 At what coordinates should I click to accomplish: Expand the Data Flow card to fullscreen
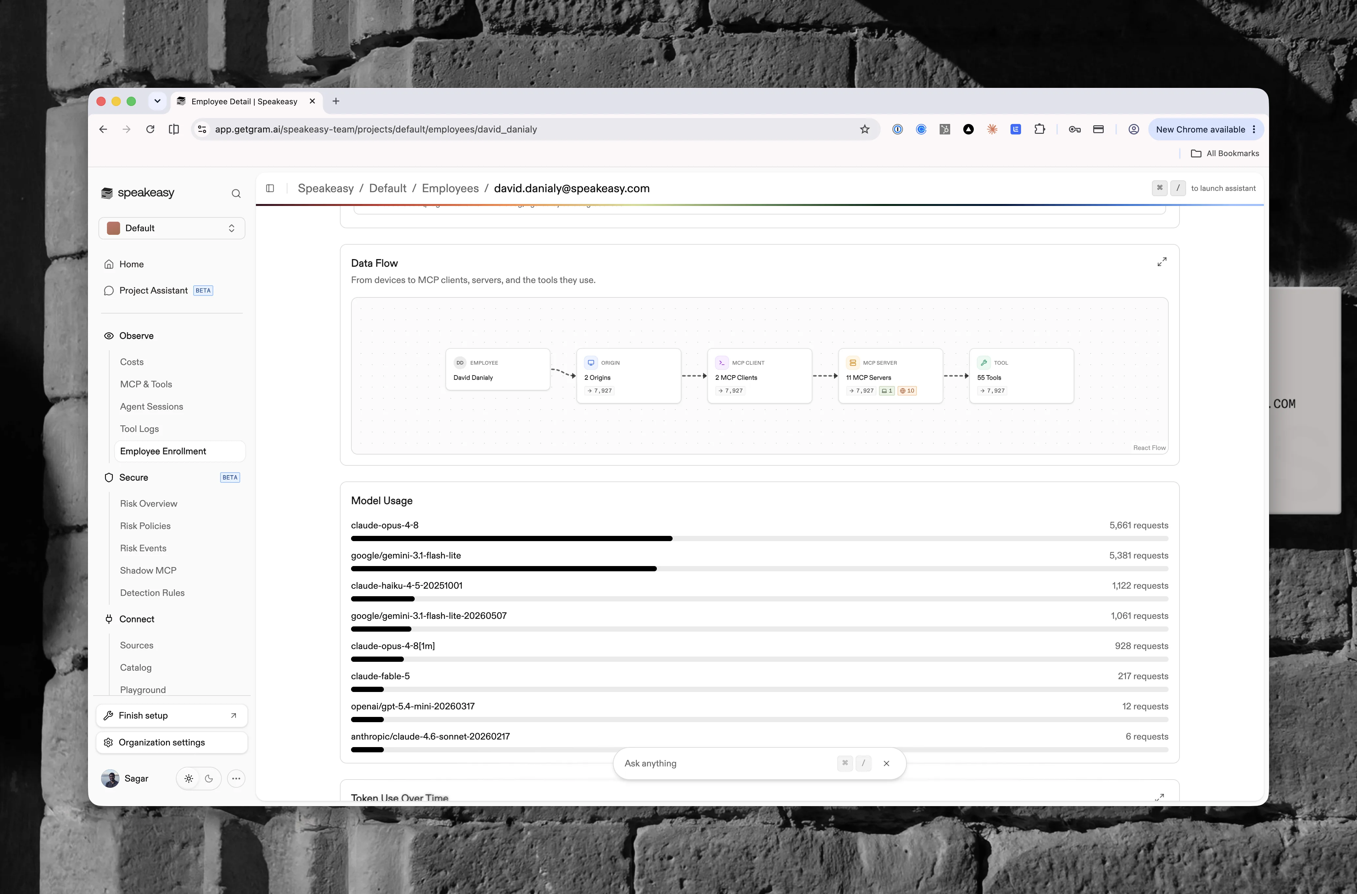(1161, 262)
